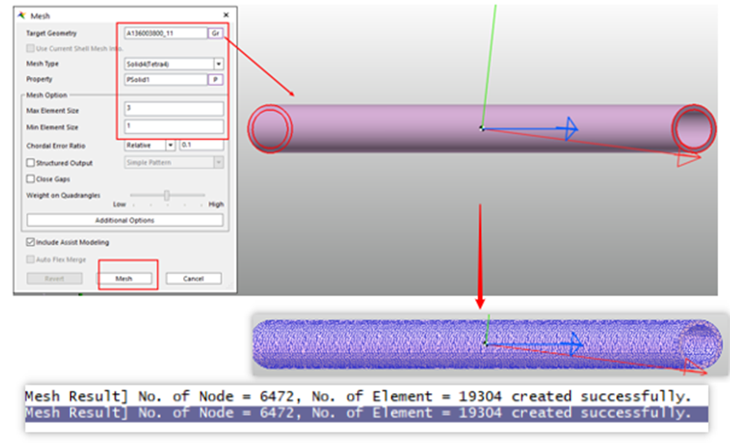The width and height of the screenshot is (730, 443).
Task: Enable the Close Gaps checkbox
Action: click(x=30, y=179)
